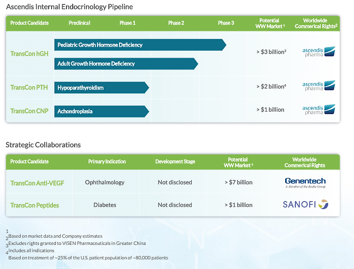Click > $1 billion value in TransCon Peptides row

click(x=238, y=205)
